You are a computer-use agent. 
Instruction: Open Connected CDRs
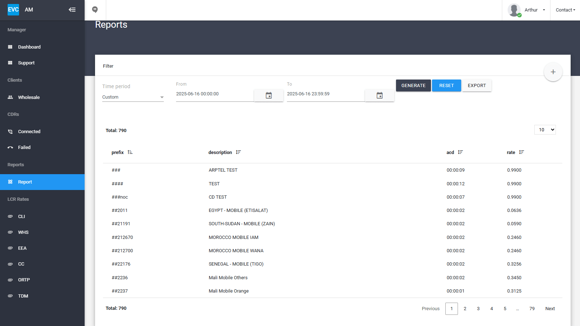[42, 132]
